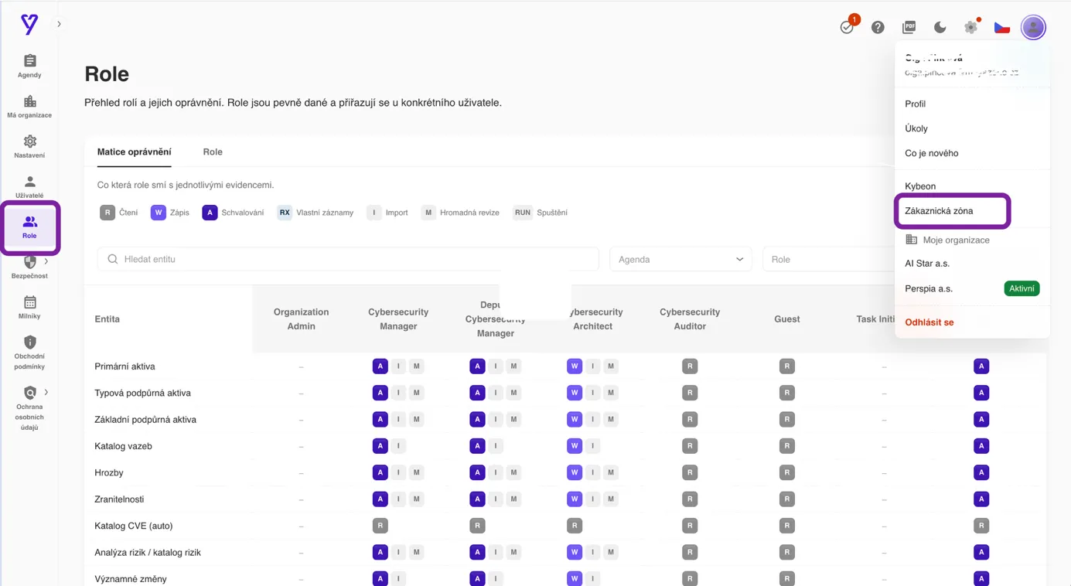Expand the Ochrana osobních údajů submenu chevron
This screenshot has width=1071, height=586.
46,392
